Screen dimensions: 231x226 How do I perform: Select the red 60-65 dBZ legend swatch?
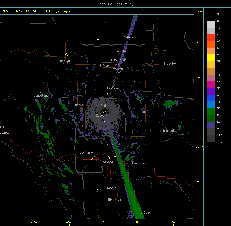click(x=211, y=38)
